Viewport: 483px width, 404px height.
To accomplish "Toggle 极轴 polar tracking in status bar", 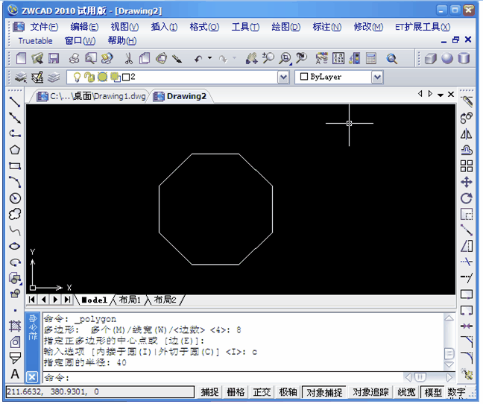I will [x=288, y=391].
